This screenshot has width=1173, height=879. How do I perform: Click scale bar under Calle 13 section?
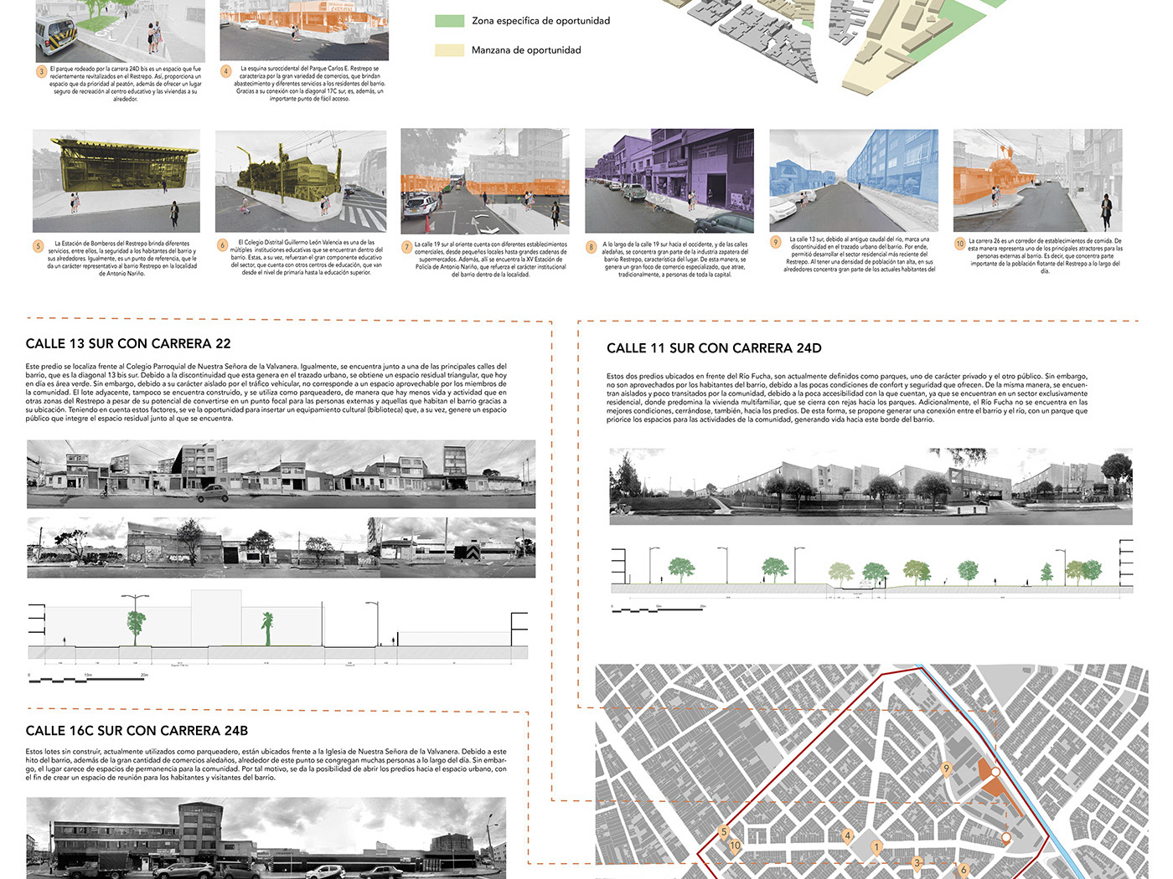(88, 679)
